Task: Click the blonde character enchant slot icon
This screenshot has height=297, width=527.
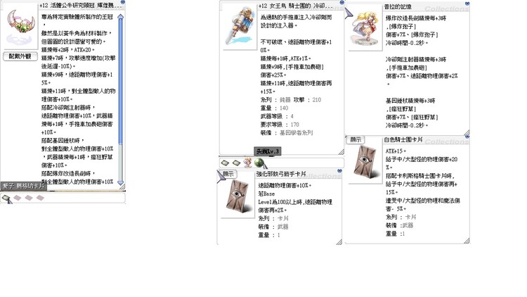Action: pyautogui.click(x=248, y=163)
